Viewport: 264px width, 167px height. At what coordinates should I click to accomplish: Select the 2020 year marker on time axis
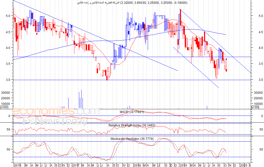point(243,165)
